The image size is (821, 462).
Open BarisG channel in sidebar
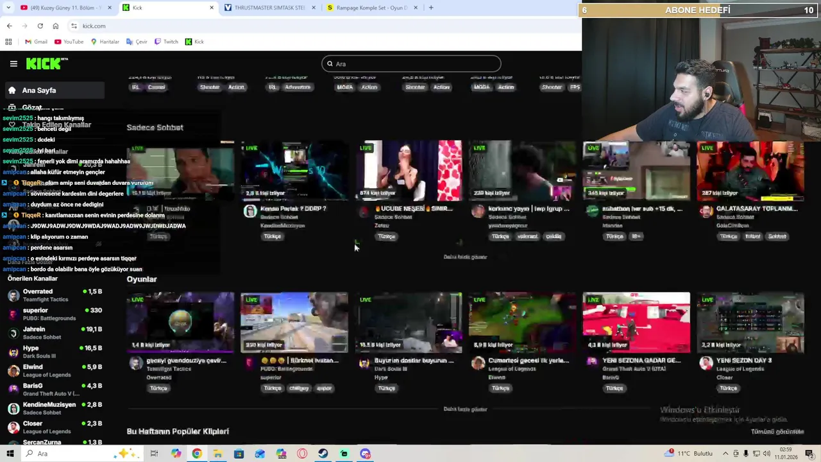[55, 389]
